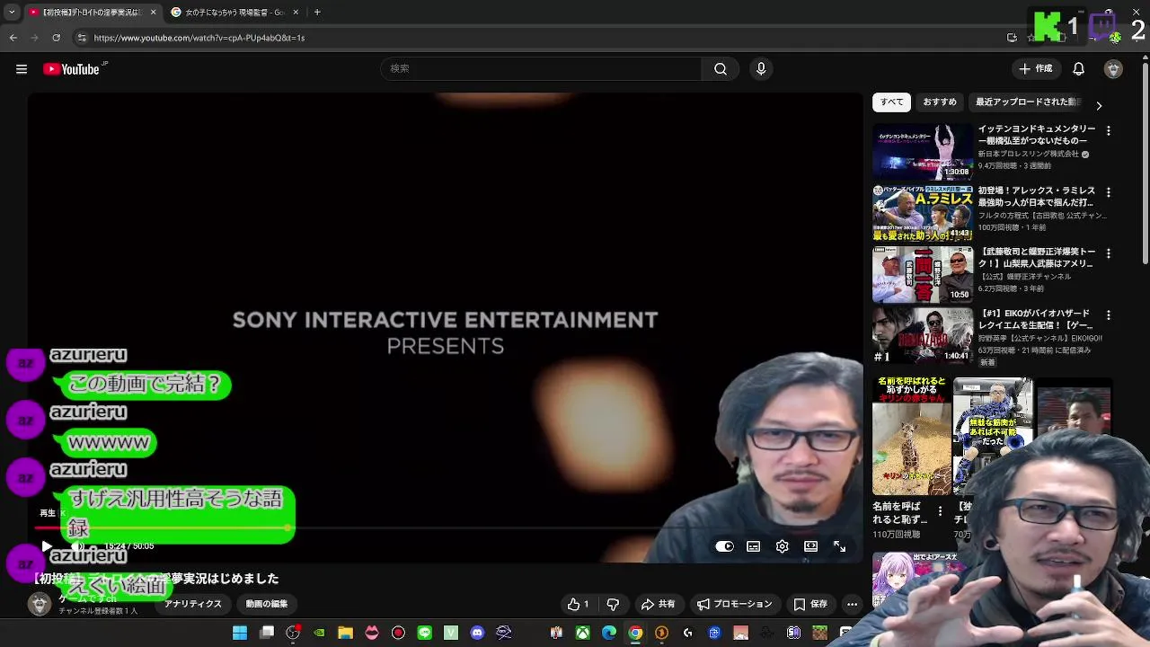
Task: Open options for giraffe short 名前を呼ばれると
Action: pos(941,511)
